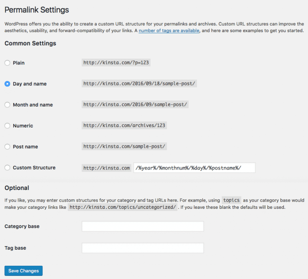Screen dimensions: 308x279
Task: Click the Month and name sample URL
Action: (135, 105)
